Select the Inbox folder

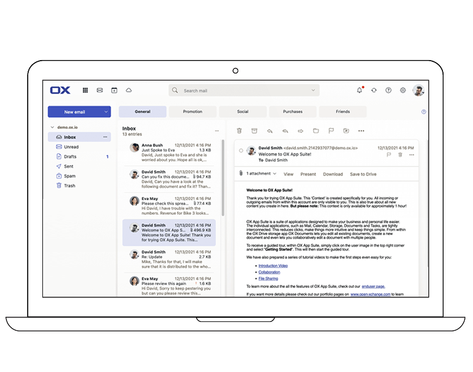click(x=79, y=137)
